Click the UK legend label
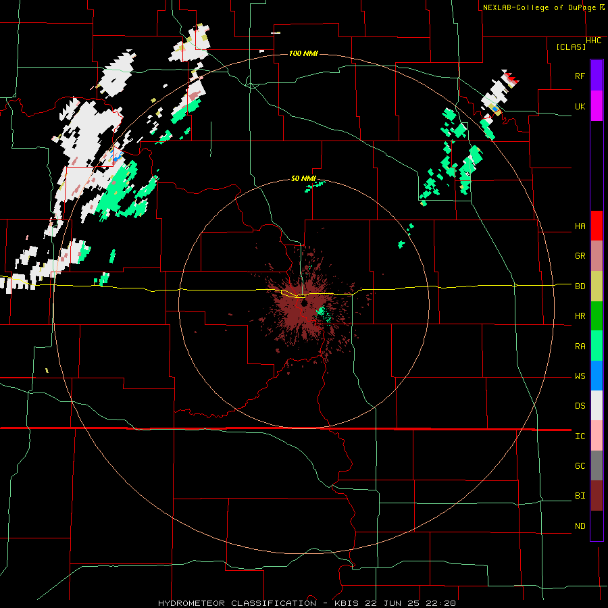Screen dimensions: 608x608 580,106
